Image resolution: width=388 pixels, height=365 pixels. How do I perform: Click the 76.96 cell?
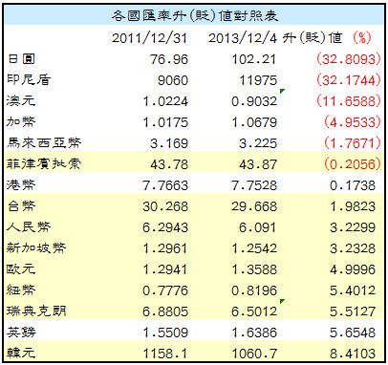(169, 59)
